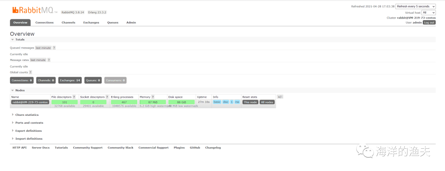Open help for Socket descriptors column
This screenshot has width=445, height=171.
click(x=107, y=97)
